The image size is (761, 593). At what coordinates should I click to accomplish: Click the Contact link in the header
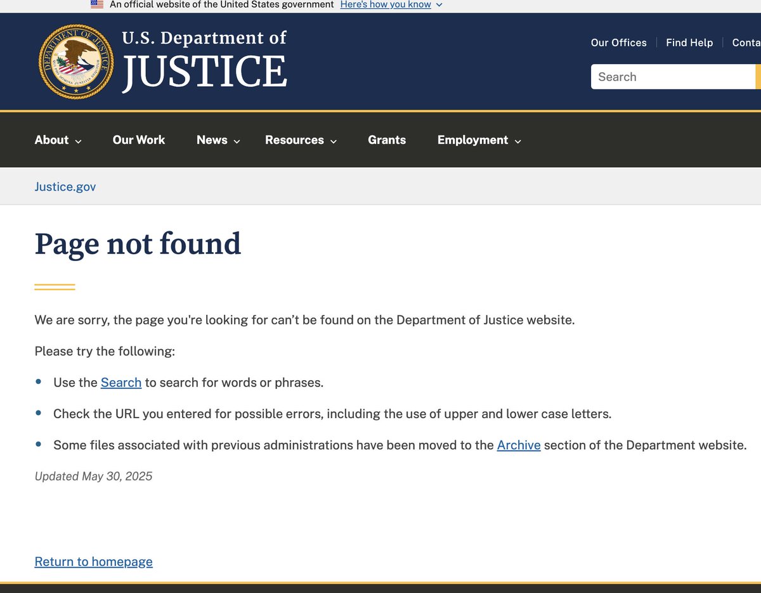tap(746, 42)
